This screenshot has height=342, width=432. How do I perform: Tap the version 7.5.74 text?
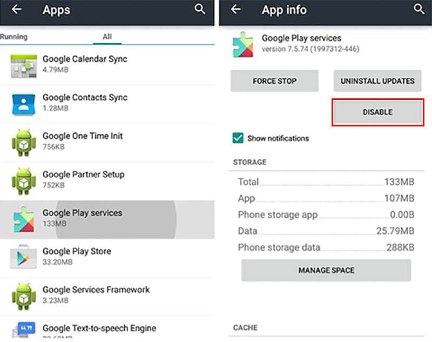tap(310, 49)
